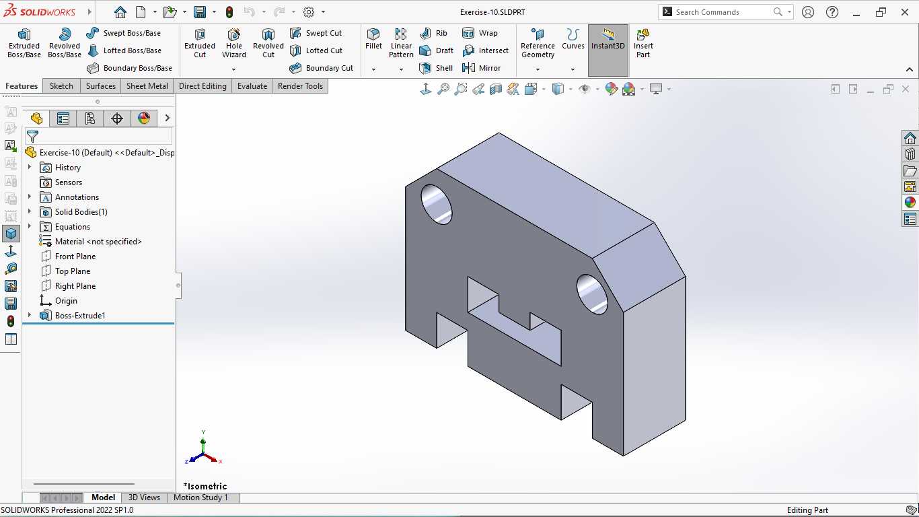The image size is (919, 517).
Task: Choose the Boundary Cut command
Action: point(322,68)
